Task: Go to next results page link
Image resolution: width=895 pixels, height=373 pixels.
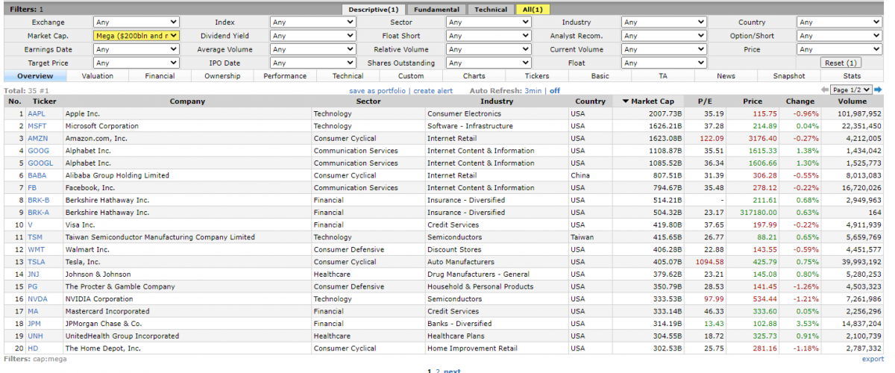Action: [x=453, y=371]
